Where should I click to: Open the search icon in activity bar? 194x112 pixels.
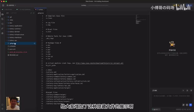(x=2, y=24)
